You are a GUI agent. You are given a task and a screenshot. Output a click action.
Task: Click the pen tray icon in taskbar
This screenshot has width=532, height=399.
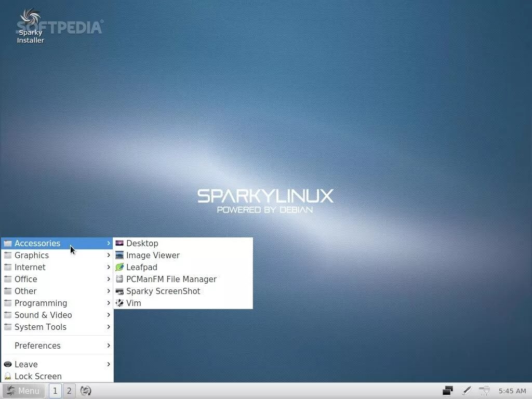click(x=467, y=391)
